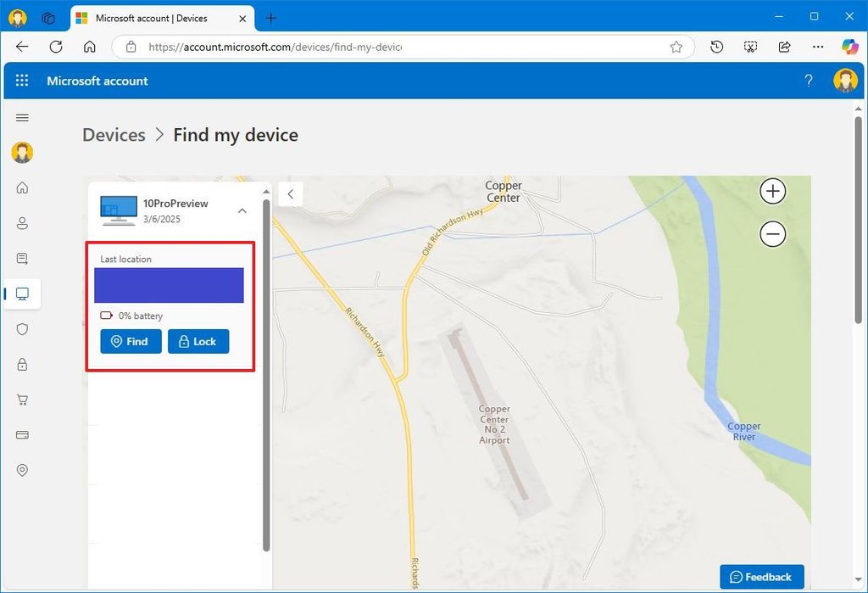Click the browser address bar
The width and height of the screenshot is (868, 593).
[339, 48]
